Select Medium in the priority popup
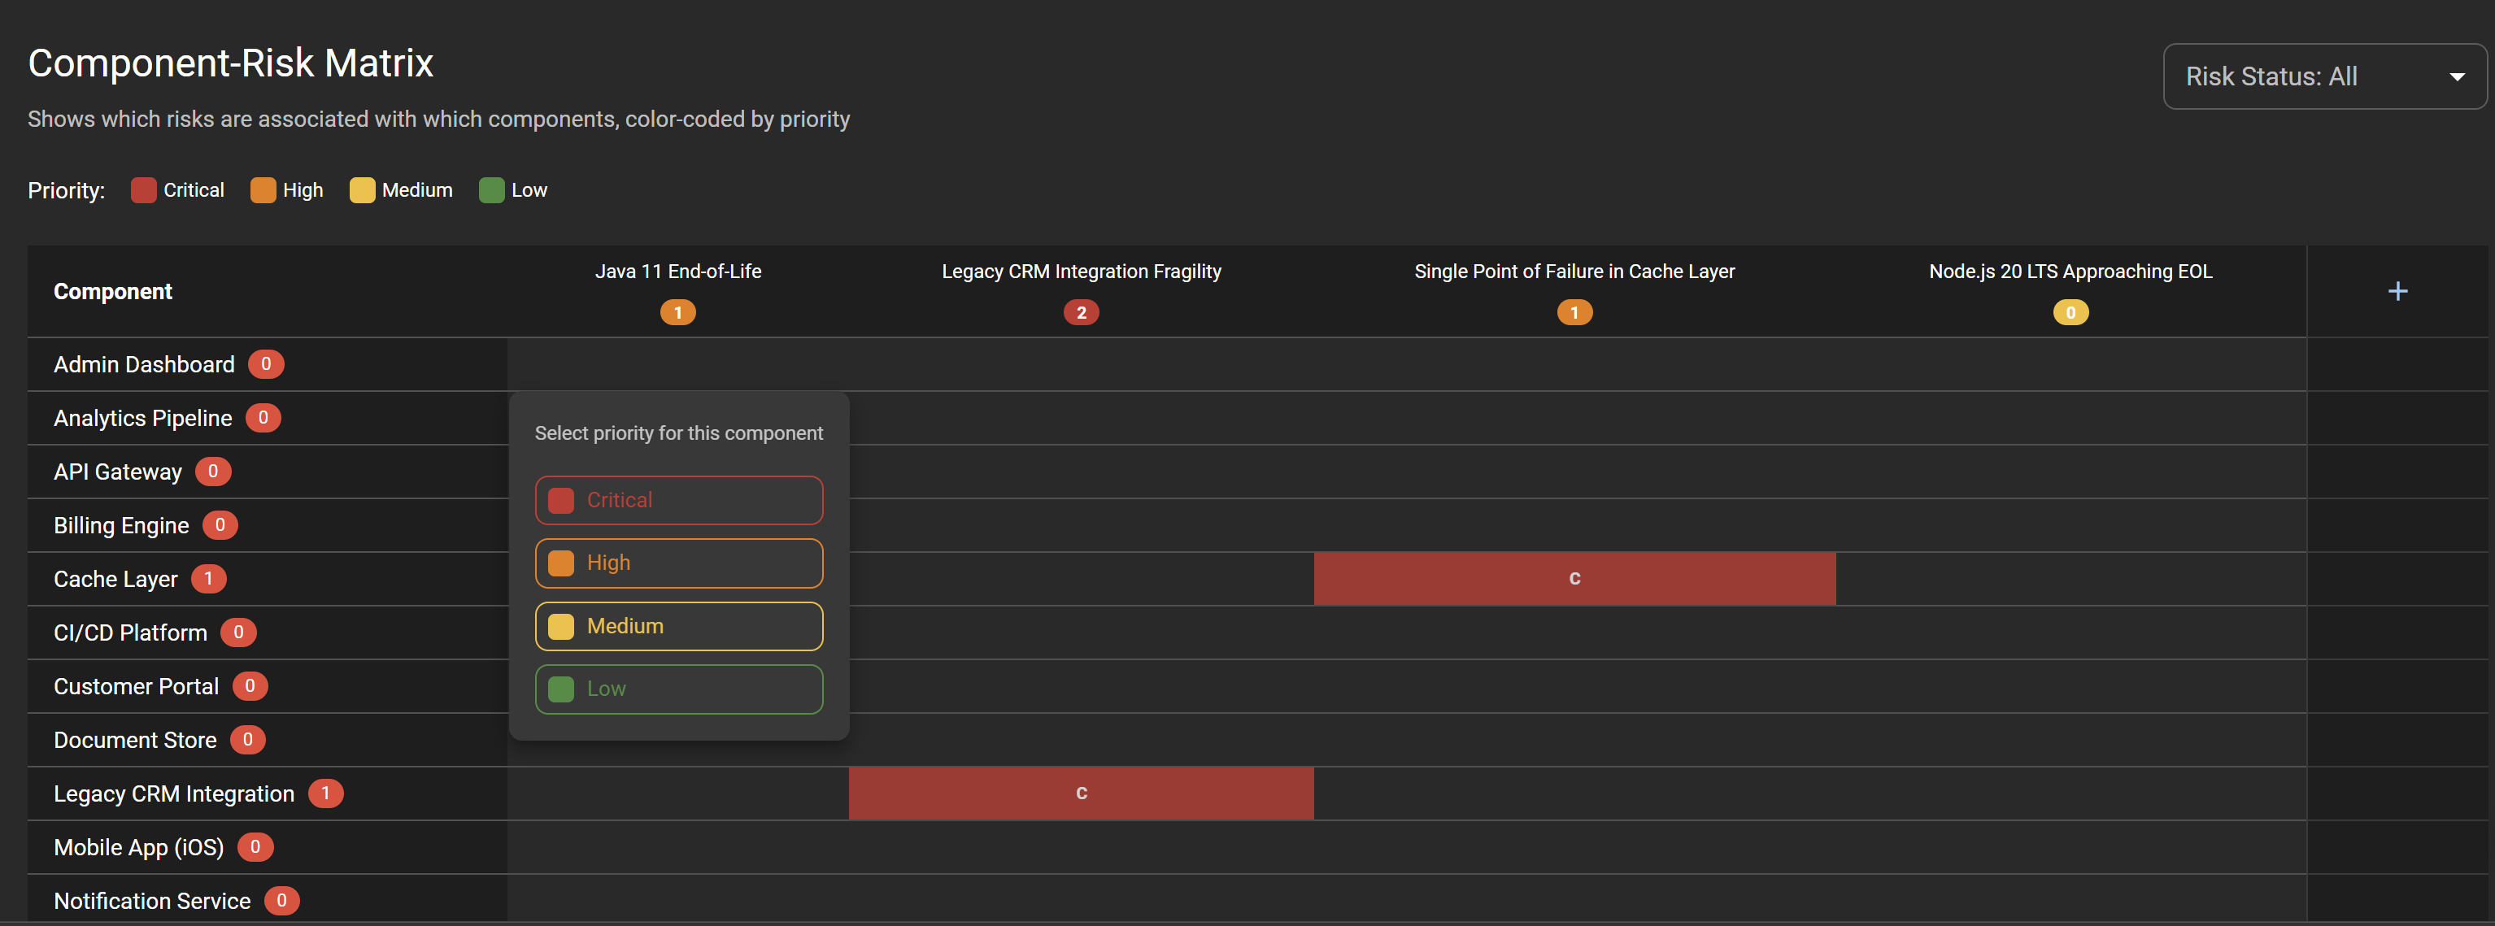The image size is (2495, 926). tap(678, 626)
